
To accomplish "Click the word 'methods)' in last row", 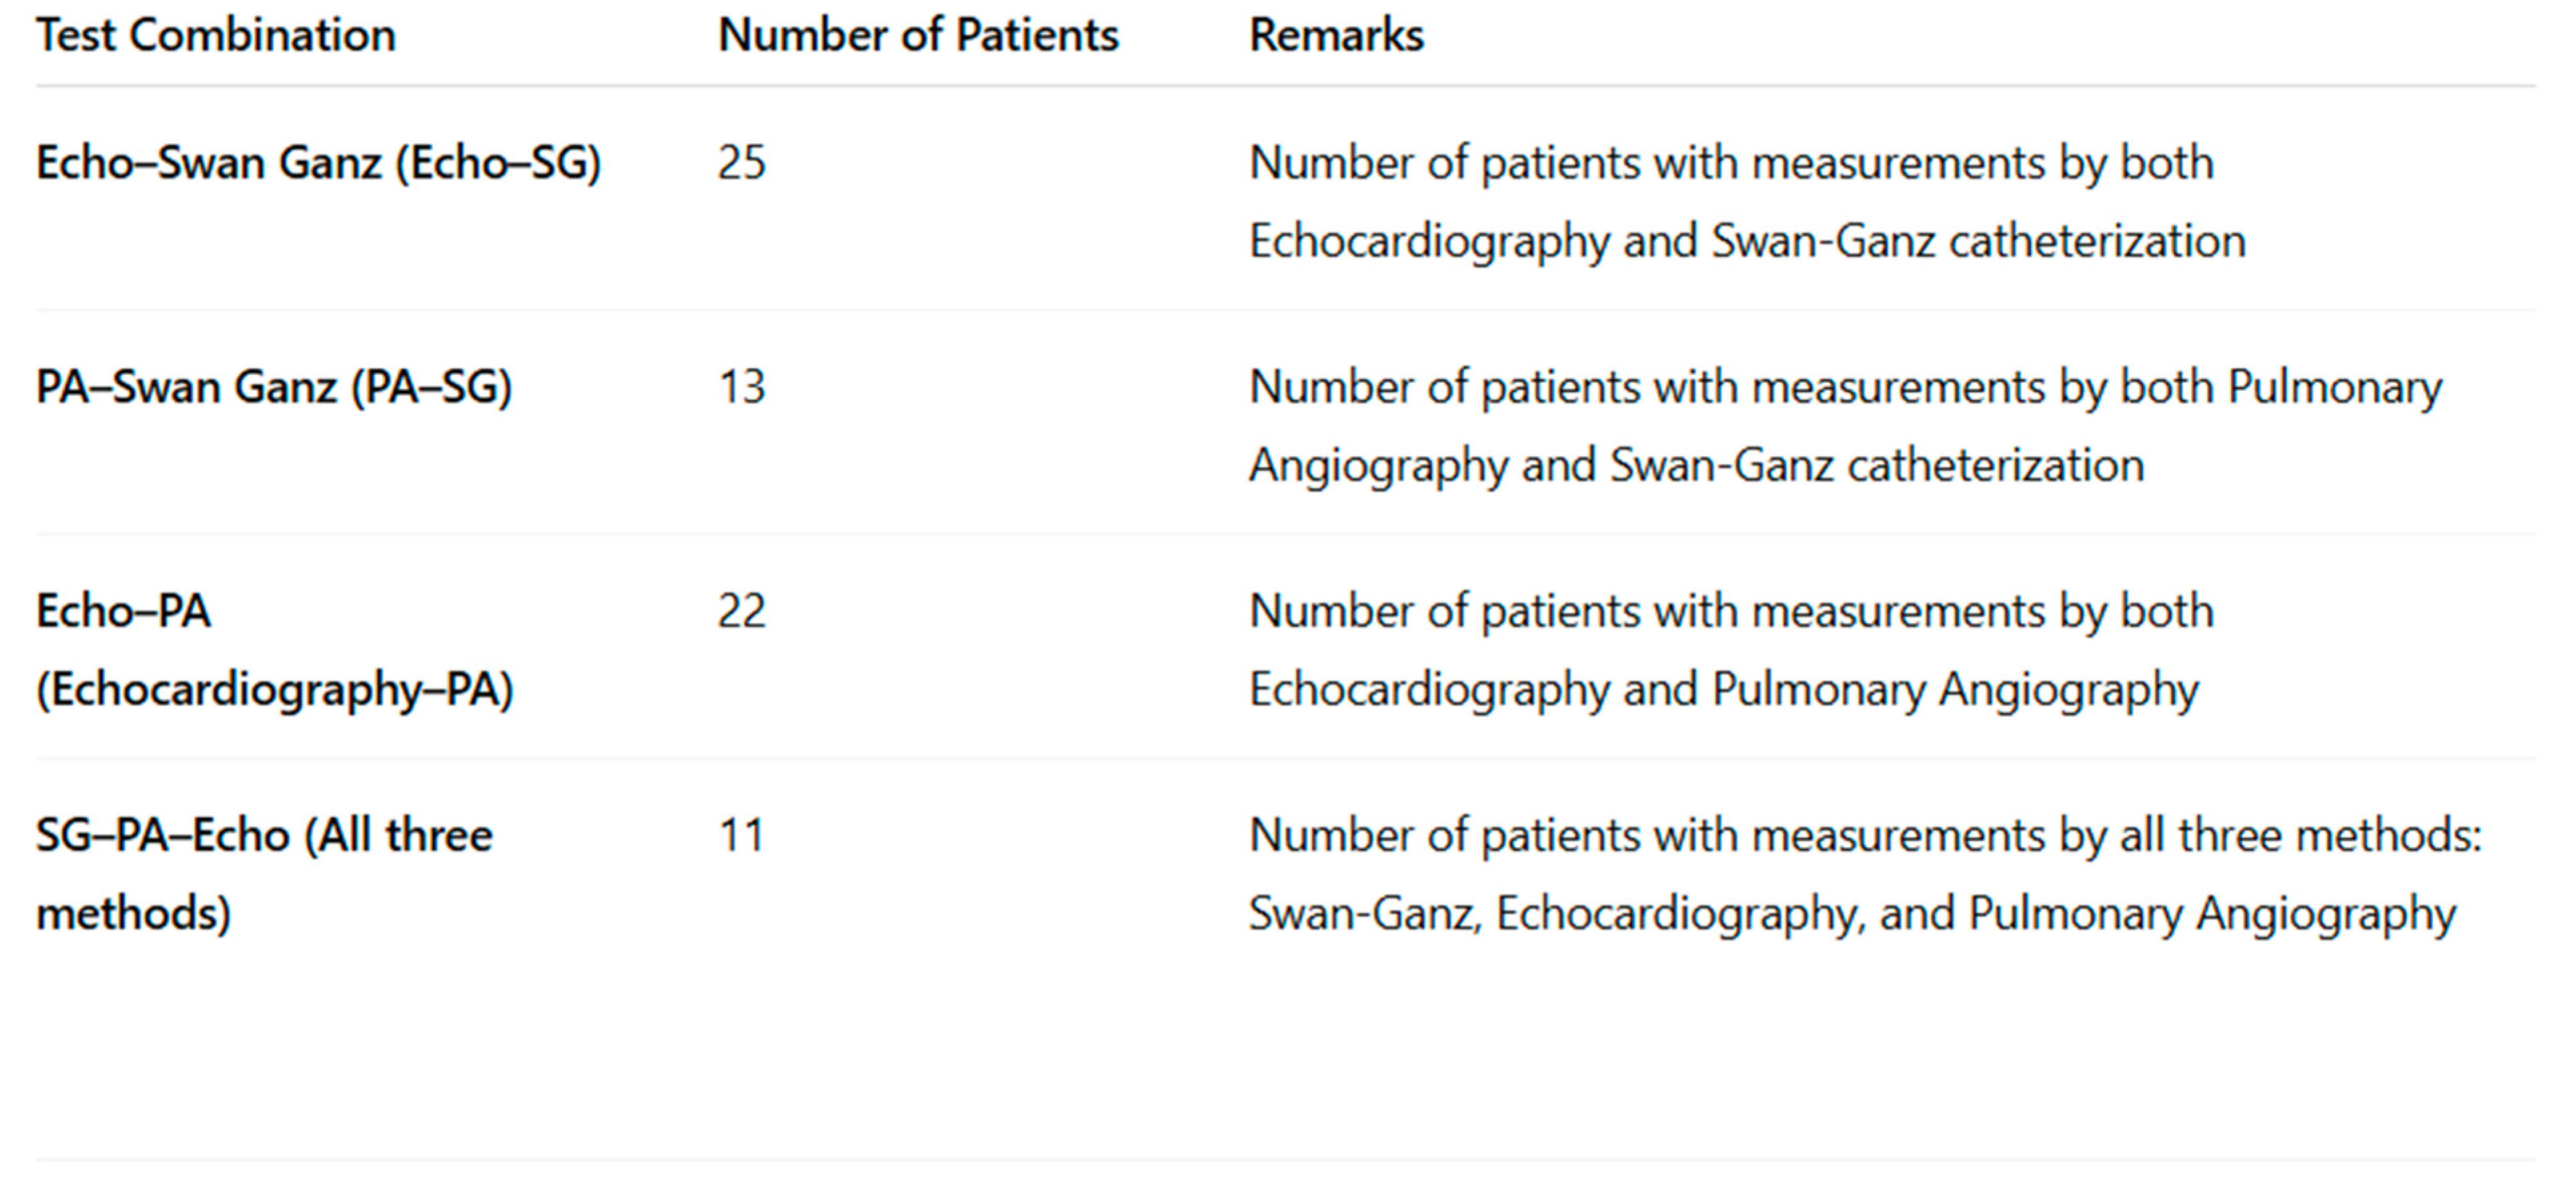I will coord(133,913).
